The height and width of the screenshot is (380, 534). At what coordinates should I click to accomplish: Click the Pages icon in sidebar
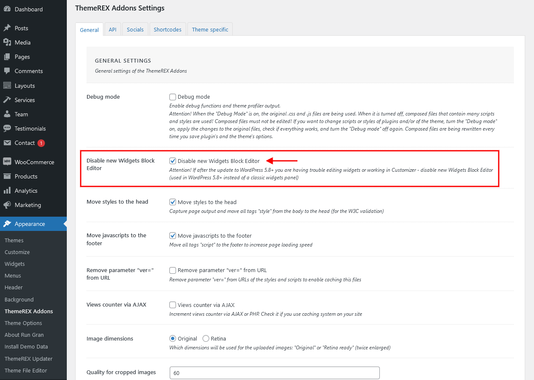tap(7, 57)
